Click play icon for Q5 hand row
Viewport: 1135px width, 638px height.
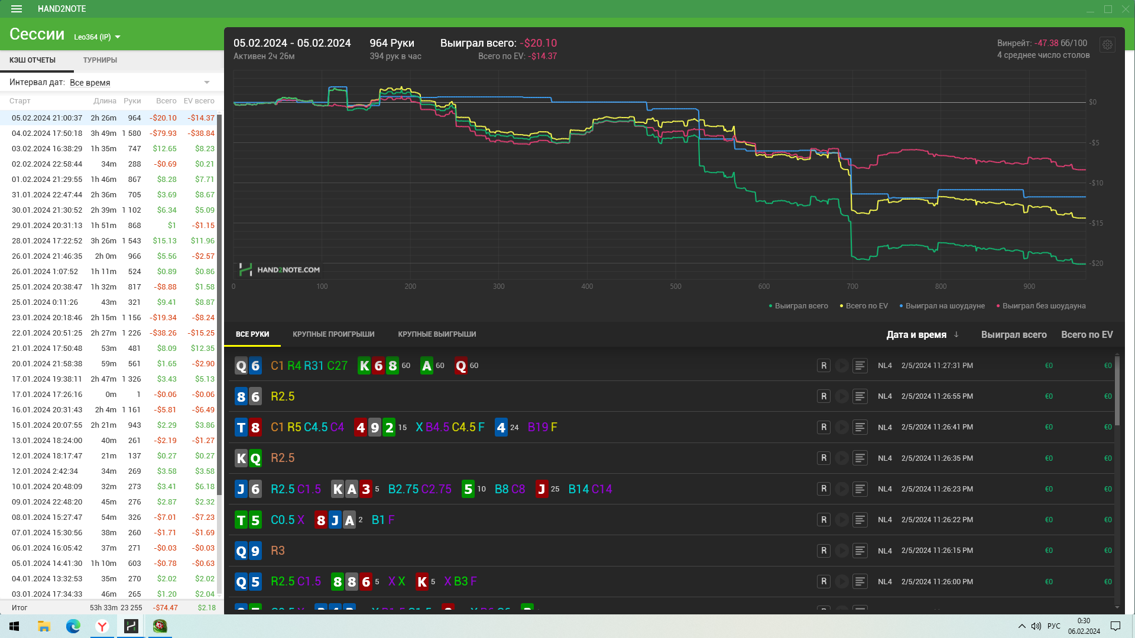pos(842,581)
